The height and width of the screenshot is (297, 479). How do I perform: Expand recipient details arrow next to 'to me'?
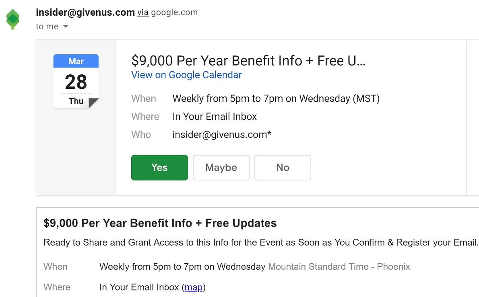65,27
